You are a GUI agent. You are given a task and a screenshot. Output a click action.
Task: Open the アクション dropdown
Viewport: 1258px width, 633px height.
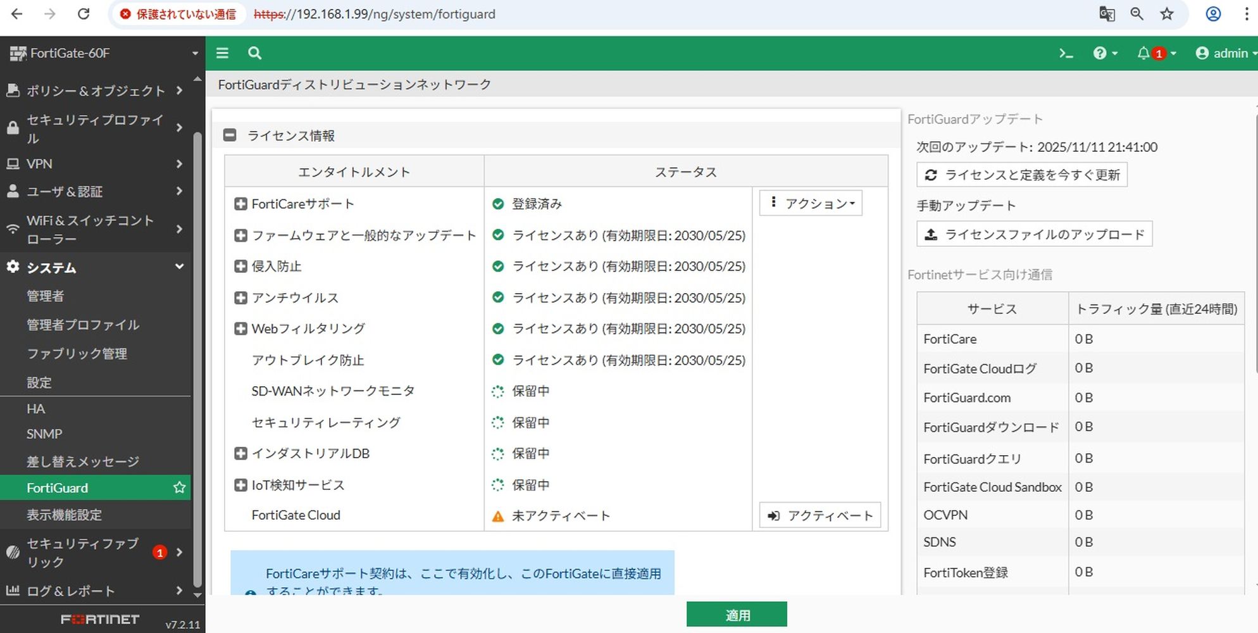[x=811, y=203]
